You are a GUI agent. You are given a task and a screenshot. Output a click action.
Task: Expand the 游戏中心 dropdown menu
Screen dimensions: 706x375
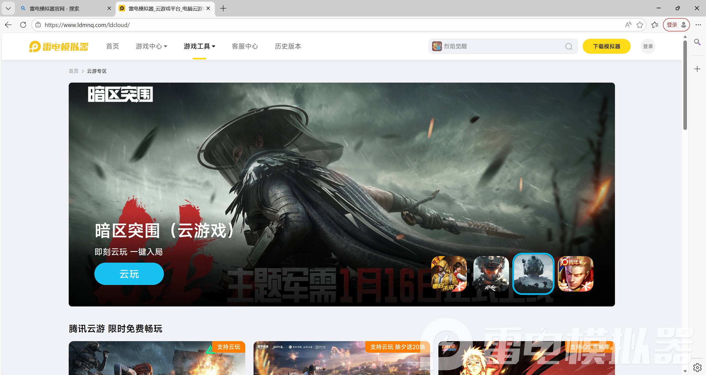151,46
